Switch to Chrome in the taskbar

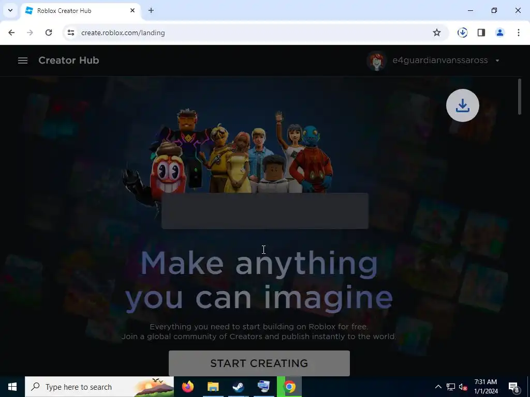(x=289, y=387)
